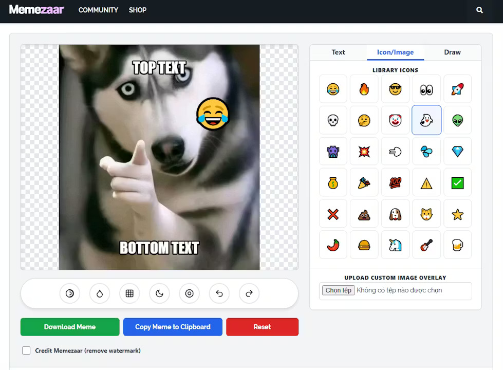Screen dimensions: 503x370
Task: Enable Credit Memezaar to remove watermark
Action: point(26,350)
